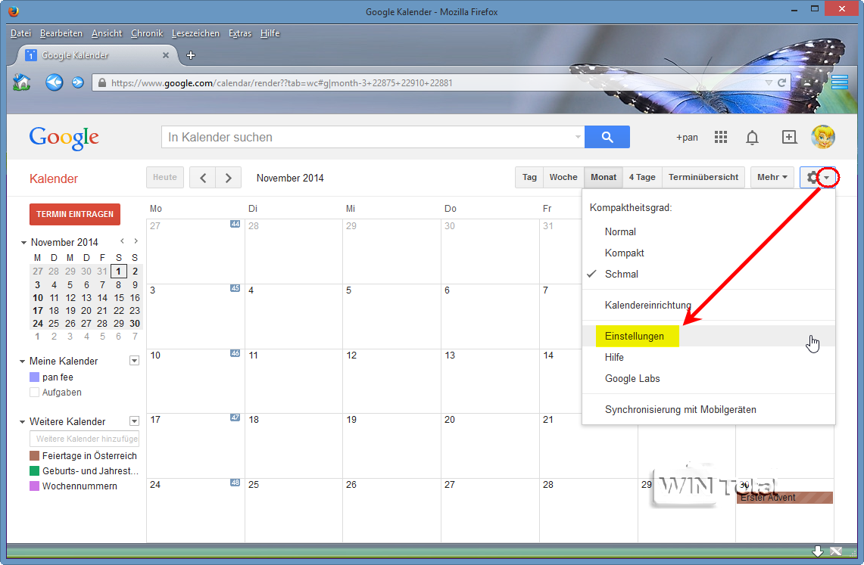Image resolution: width=864 pixels, height=565 pixels.
Task: Toggle the Wochennummern calendar
Action: [34, 486]
